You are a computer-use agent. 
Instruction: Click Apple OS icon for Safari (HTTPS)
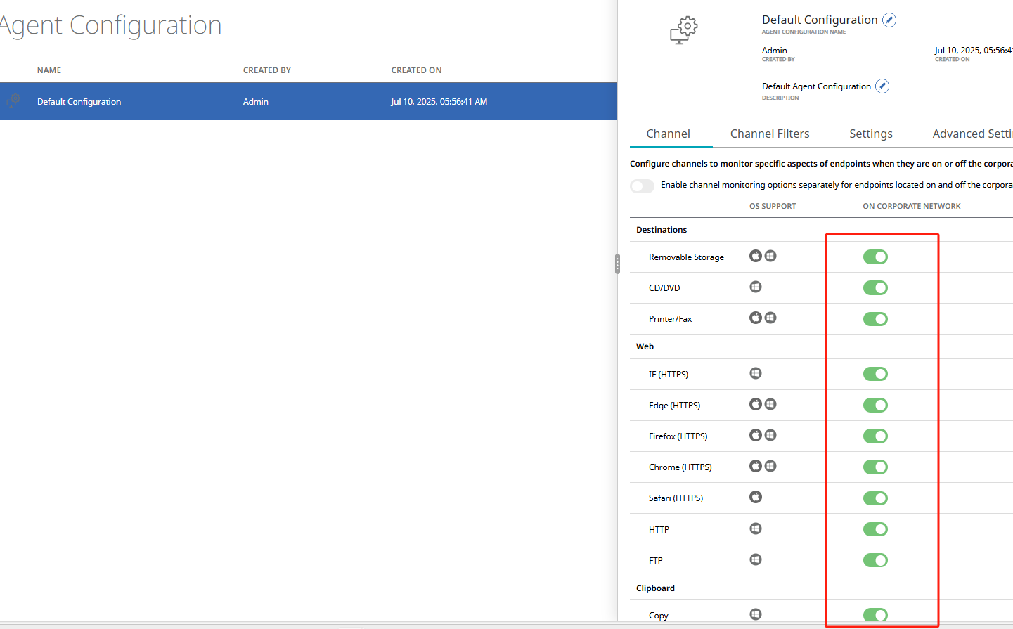point(756,497)
